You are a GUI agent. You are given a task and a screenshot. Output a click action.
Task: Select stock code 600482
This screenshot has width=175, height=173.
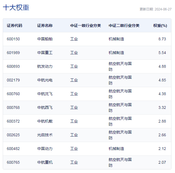13,149
